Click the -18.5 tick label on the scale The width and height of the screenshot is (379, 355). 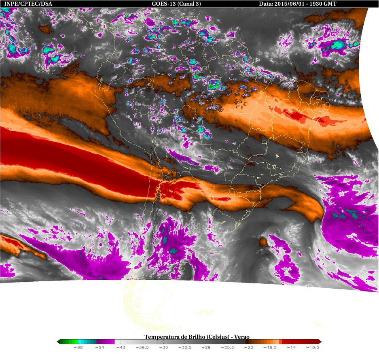[270, 347]
